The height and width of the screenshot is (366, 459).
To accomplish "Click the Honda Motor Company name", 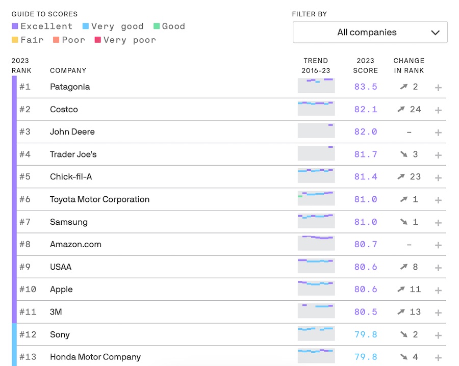I will [x=95, y=357].
